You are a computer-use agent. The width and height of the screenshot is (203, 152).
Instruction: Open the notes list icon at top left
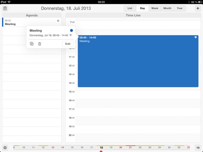5,9
